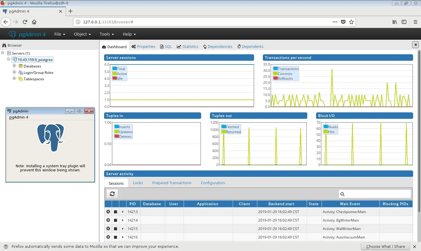Cancel active query for PID 14215
The height and width of the screenshot is (251, 421).
pyautogui.click(x=115, y=229)
